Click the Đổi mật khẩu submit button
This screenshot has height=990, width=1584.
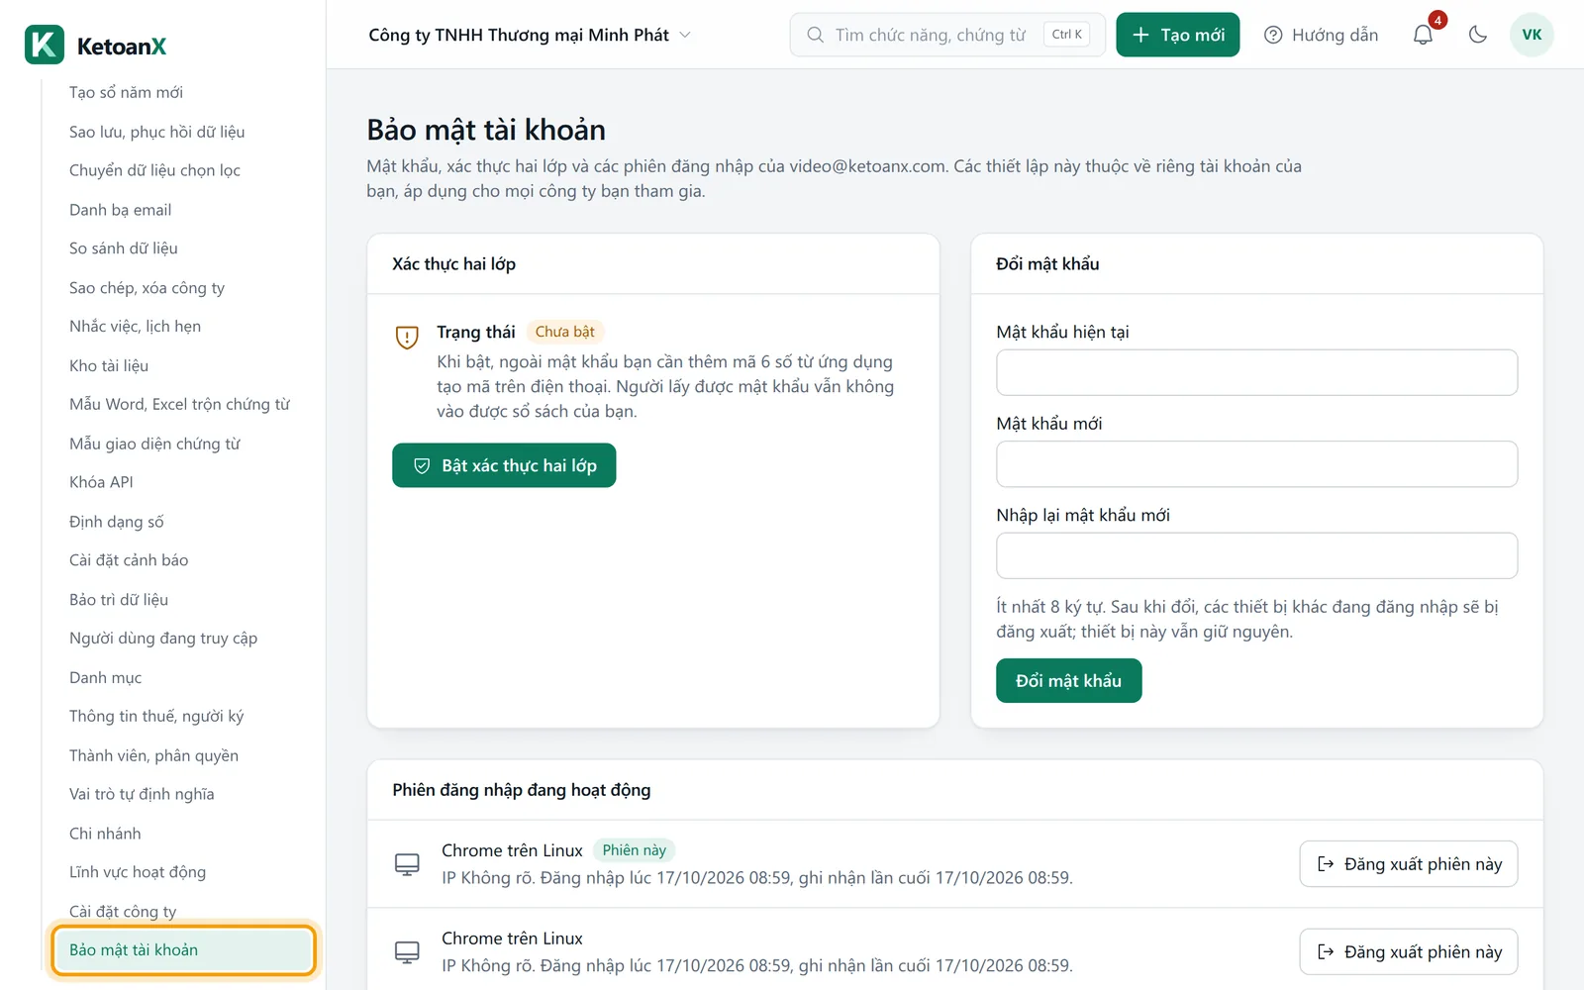tap(1068, 681)
